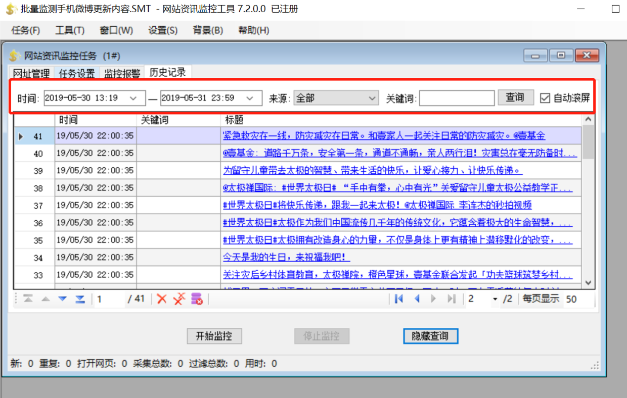Delete selected record with red X icon
627x398 pixels.
162,299
